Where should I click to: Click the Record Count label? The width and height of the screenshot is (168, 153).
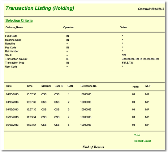point(143,141)
